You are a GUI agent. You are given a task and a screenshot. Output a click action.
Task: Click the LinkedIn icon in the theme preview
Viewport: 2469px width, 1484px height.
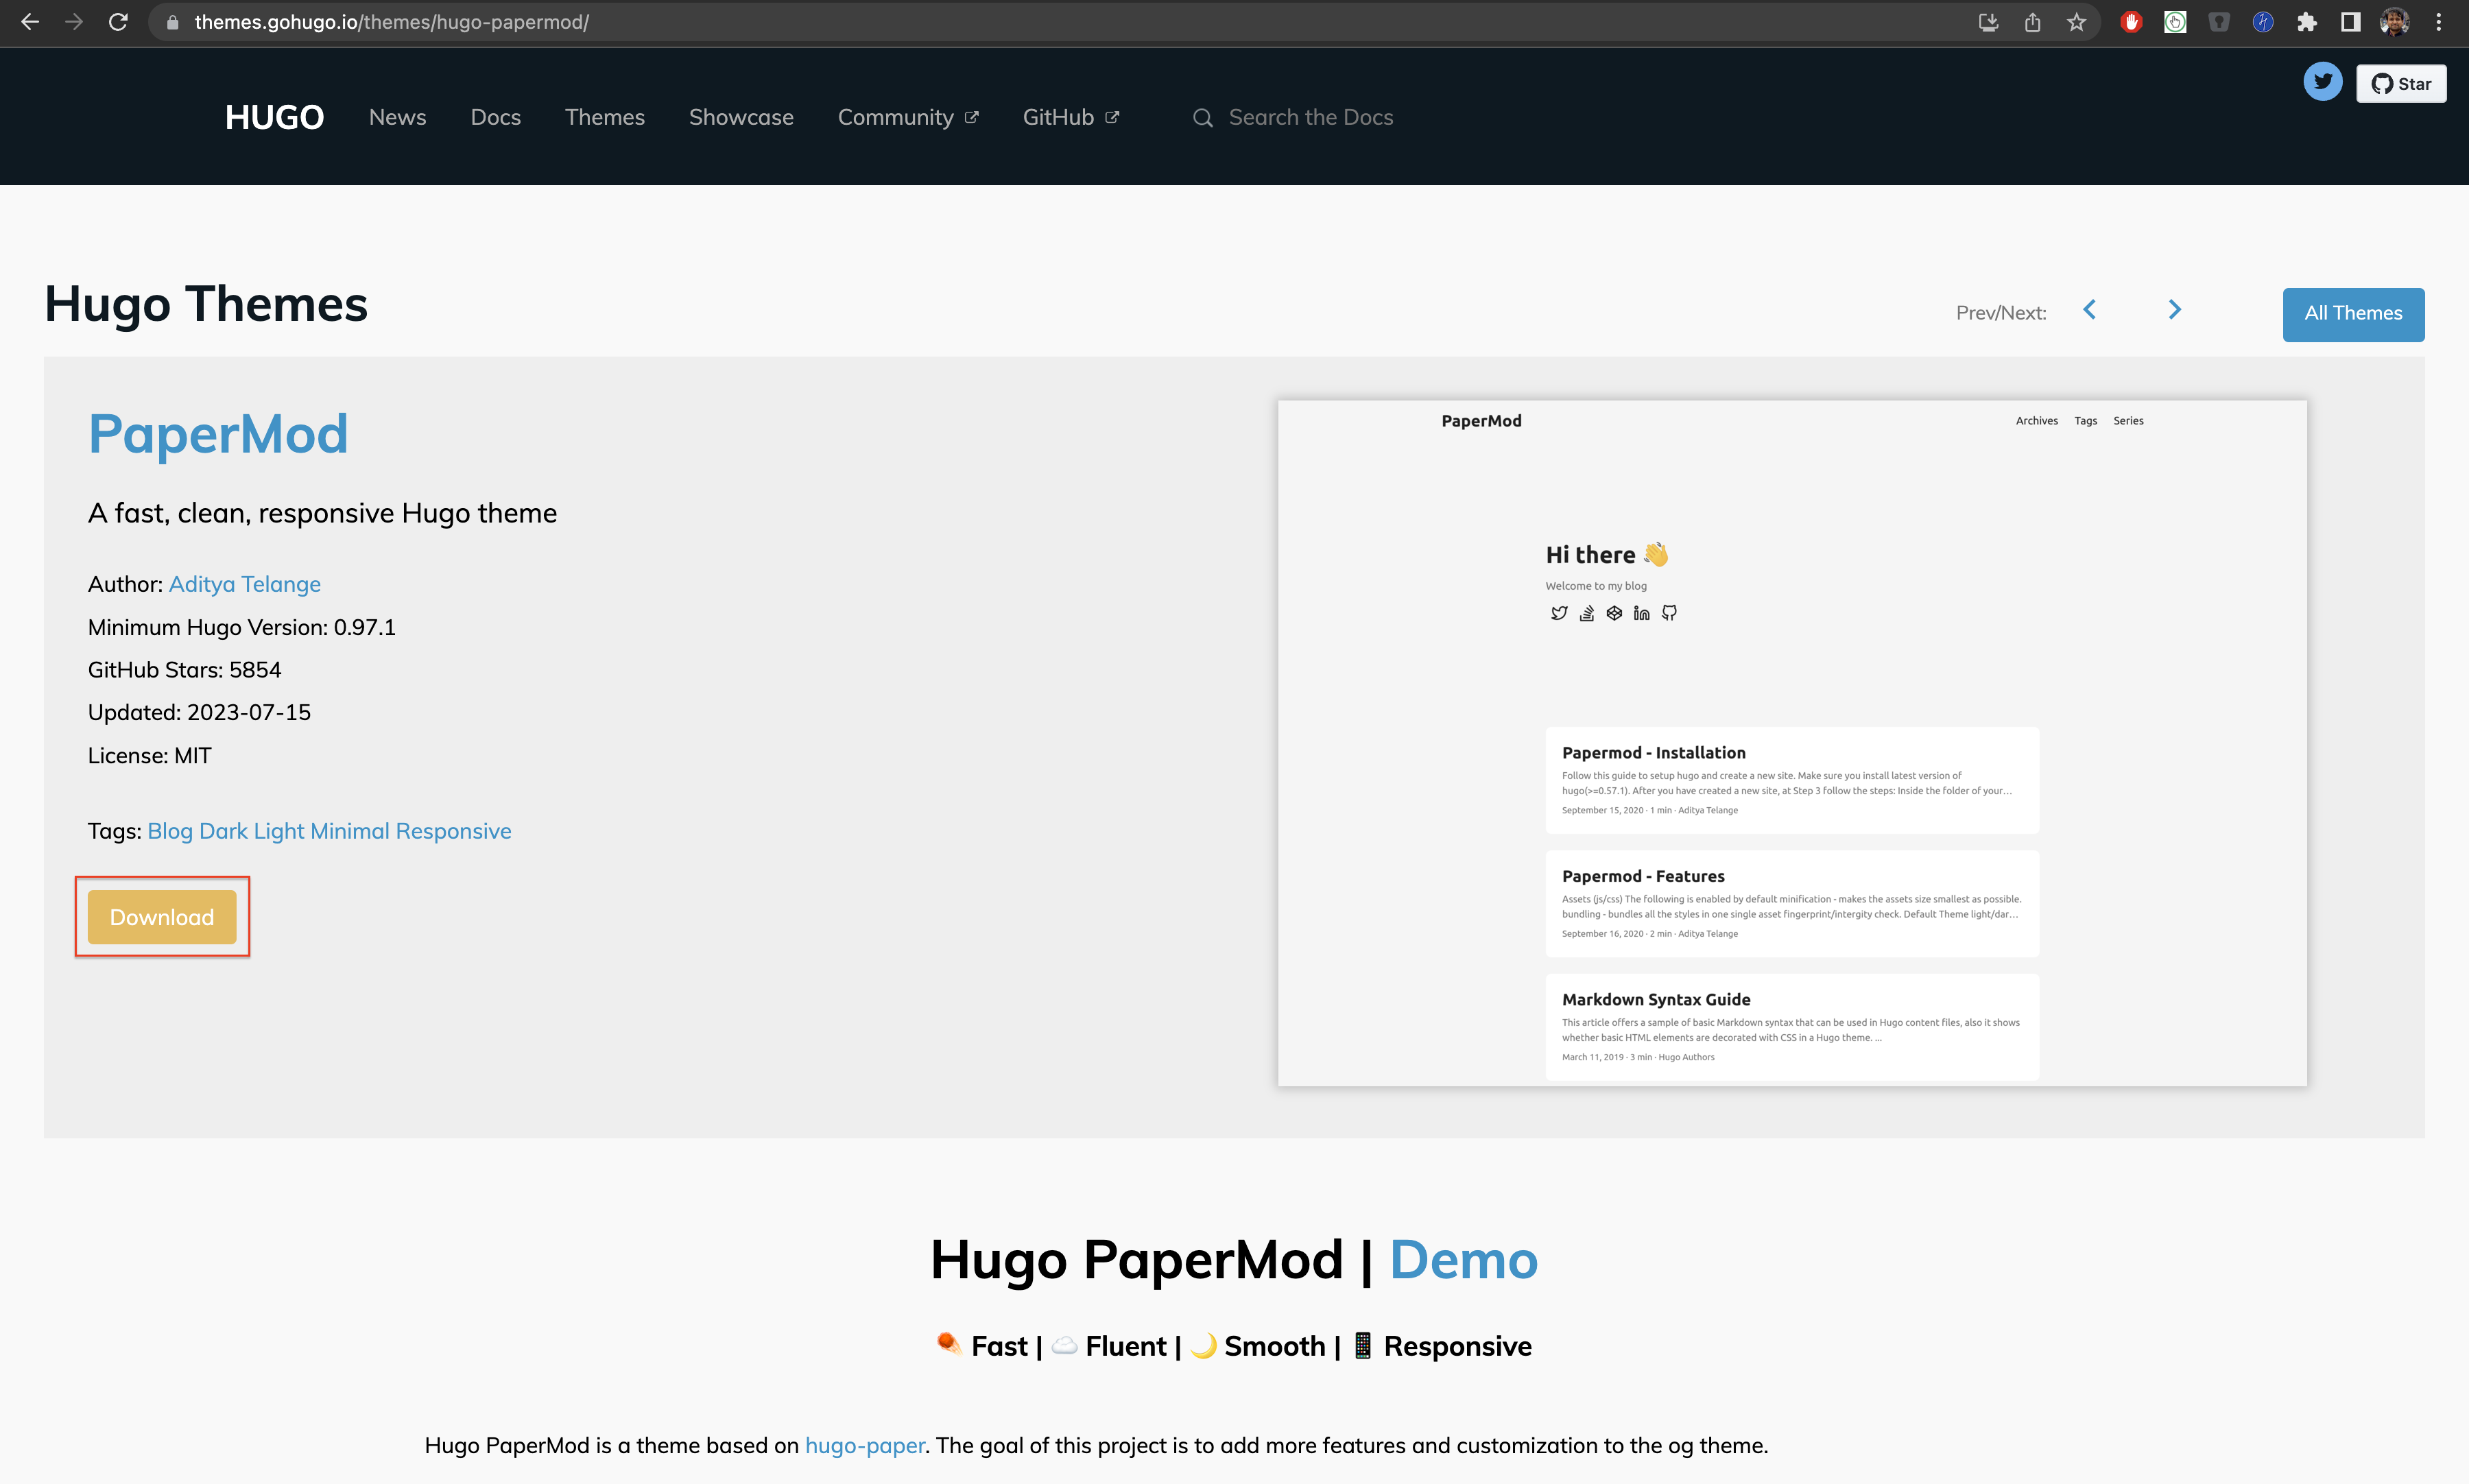pos(1641,613)
